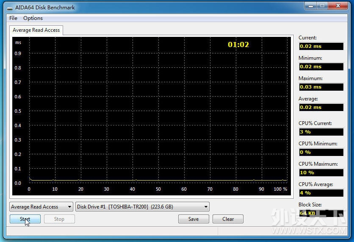The image size is (354, 242).
Task: Click the Minimum 0.02 ms value
Action: point(321,67)
